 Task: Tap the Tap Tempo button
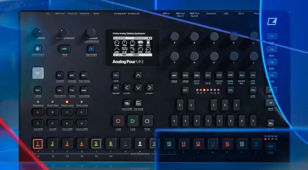tap(91, 49)
